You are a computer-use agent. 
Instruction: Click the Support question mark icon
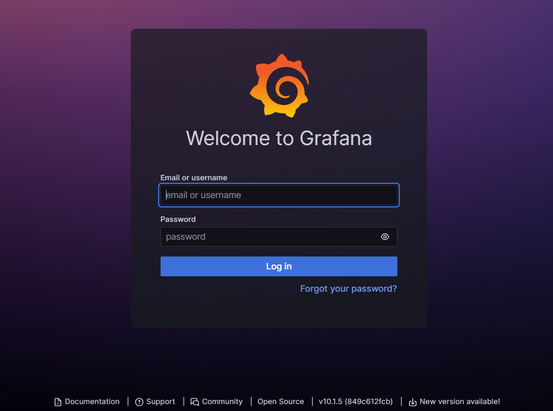point(139,402)
